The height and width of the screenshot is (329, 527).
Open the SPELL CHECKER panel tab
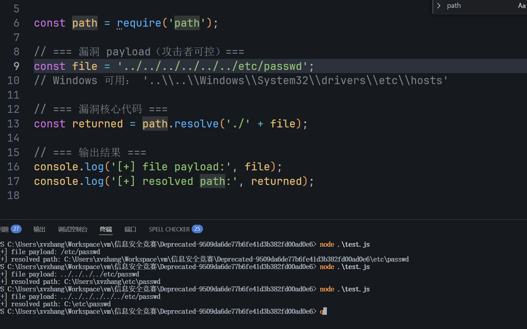coord(169,229)
